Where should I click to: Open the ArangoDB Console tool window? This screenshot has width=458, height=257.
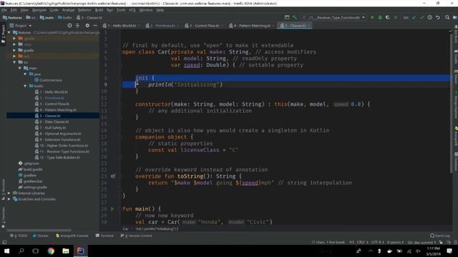coord(72,236)
